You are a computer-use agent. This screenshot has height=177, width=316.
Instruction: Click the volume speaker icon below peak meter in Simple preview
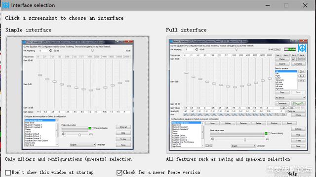pyautogui.click(x=64, y=134)
